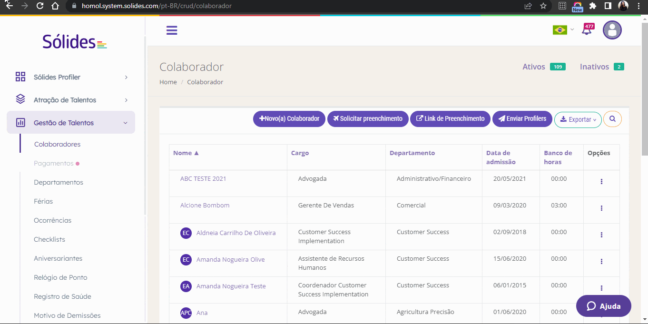The width and height of the screenshot is (648, 324).
Task: Open the browser extensions puzzle icon
Action: click(x=592, y=6)
